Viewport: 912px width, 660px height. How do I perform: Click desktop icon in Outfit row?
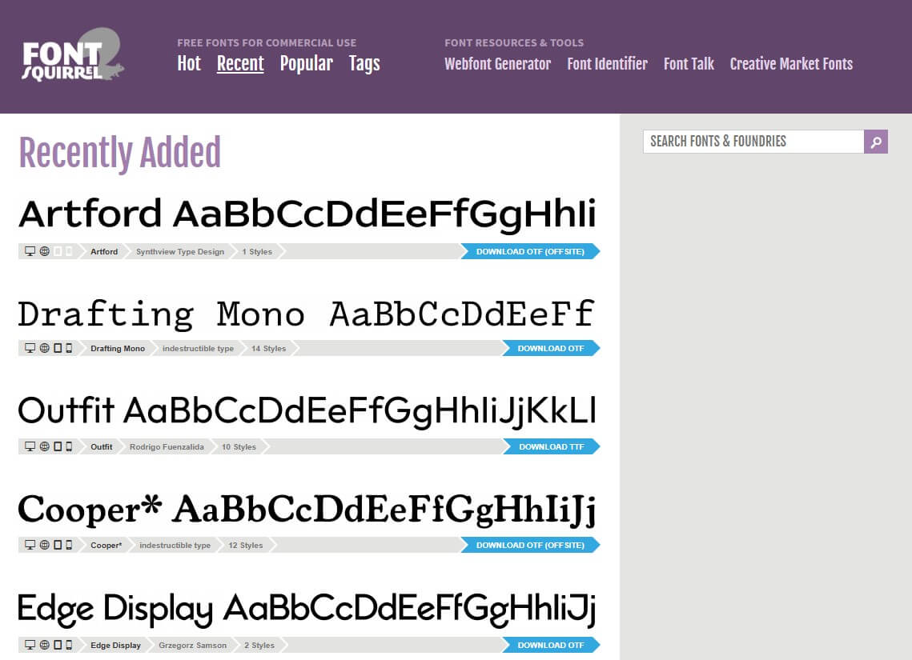[x=30, y=446]
